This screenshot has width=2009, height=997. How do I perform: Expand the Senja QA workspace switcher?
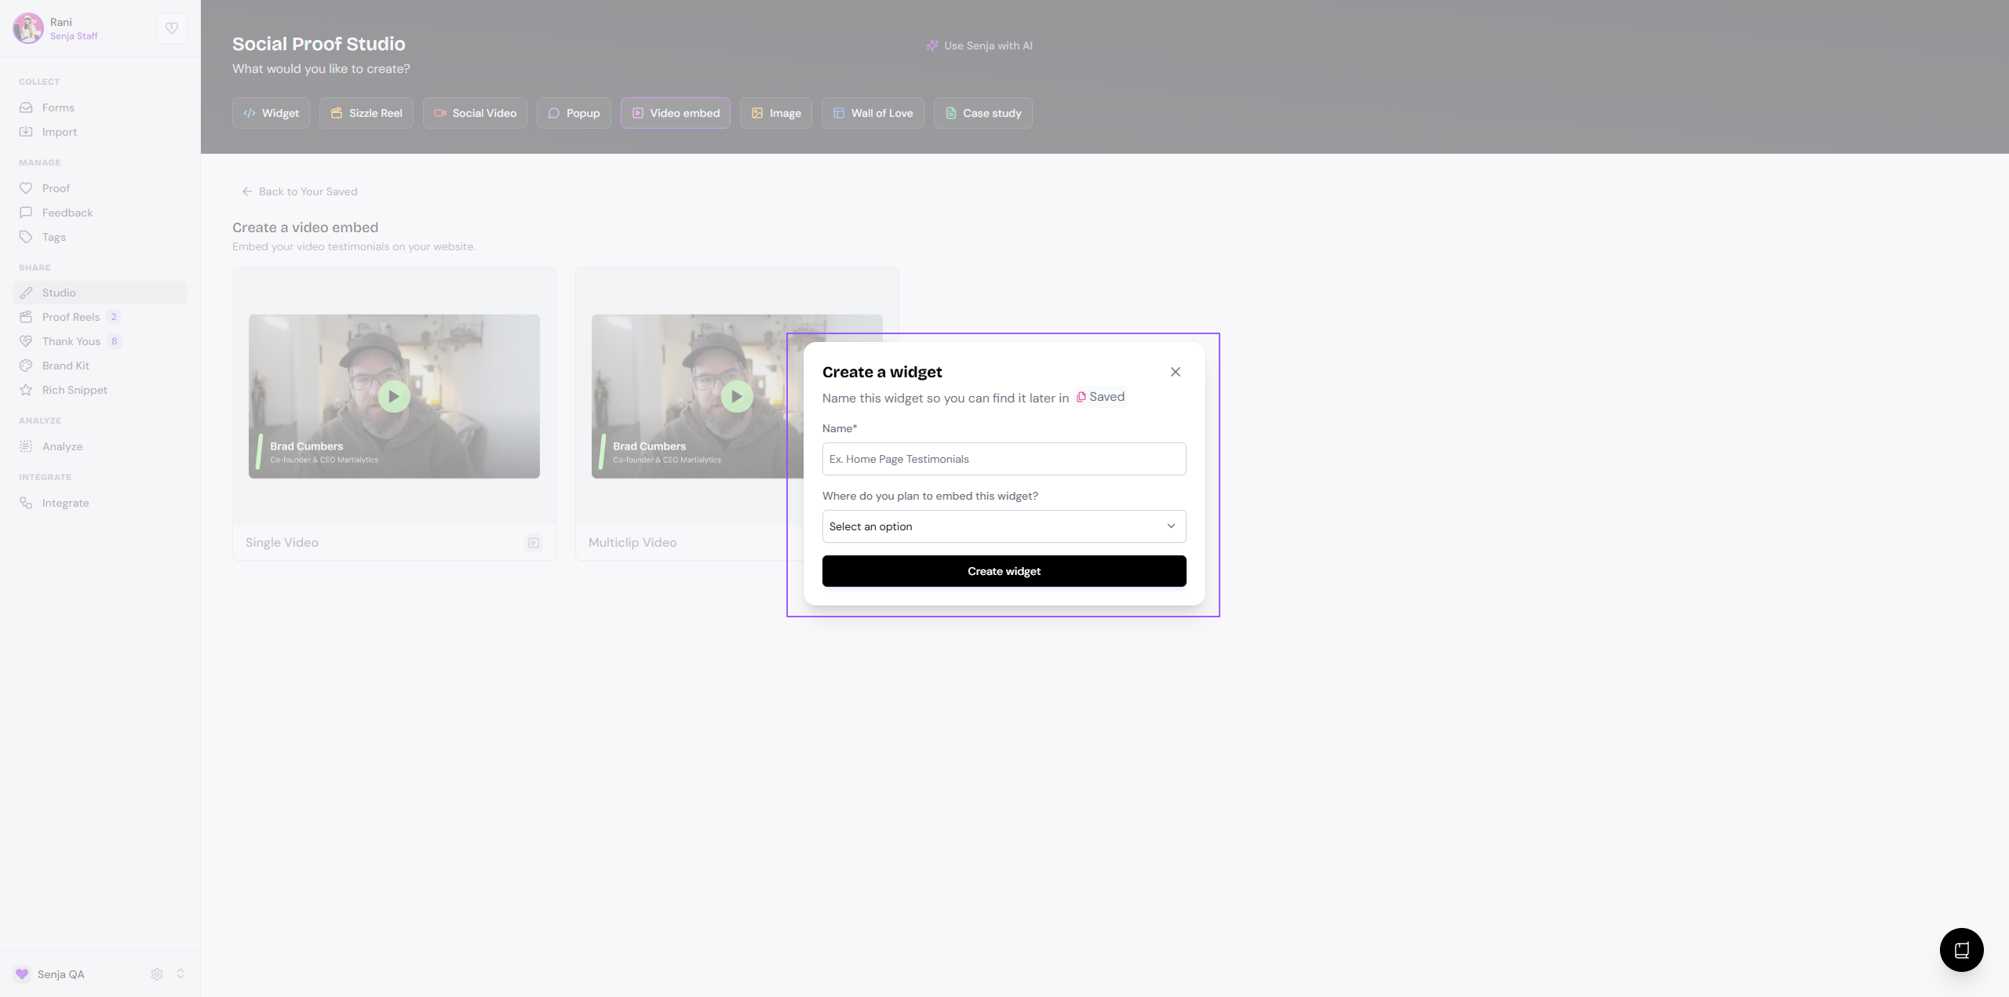pos(180,974)
